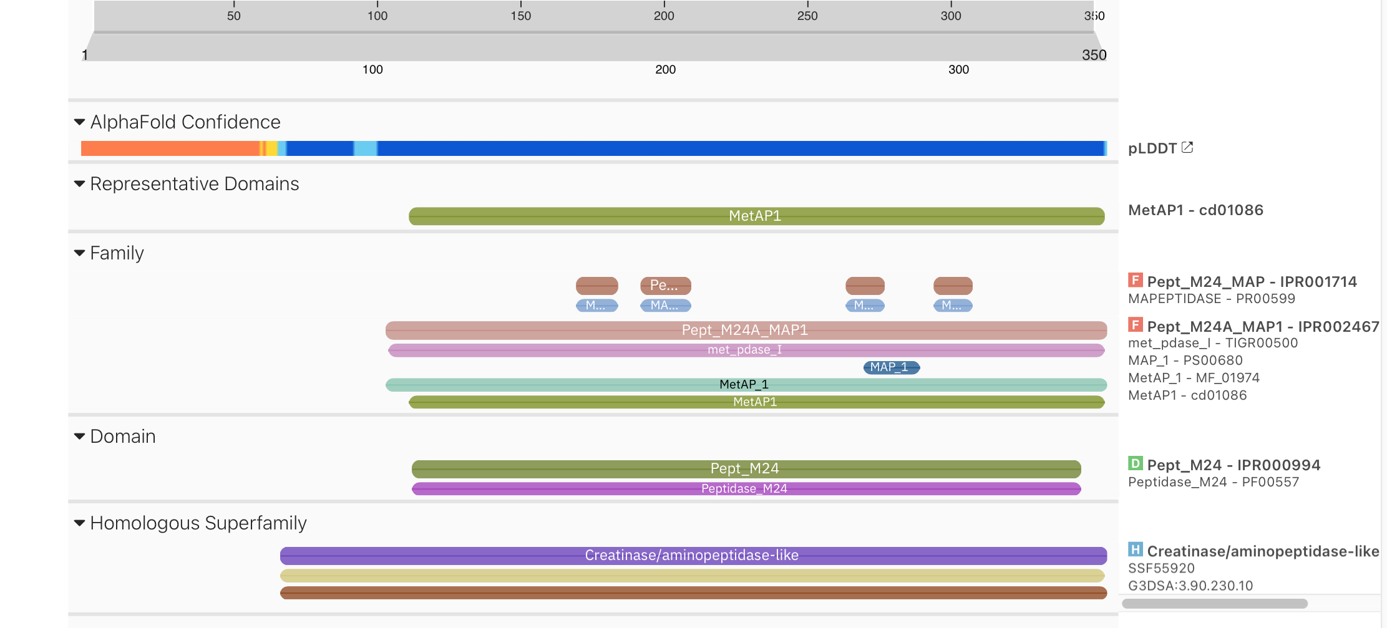Click the 100 tick on top ruler
The image size is (1387, 628).
click(x=377, y=16)
